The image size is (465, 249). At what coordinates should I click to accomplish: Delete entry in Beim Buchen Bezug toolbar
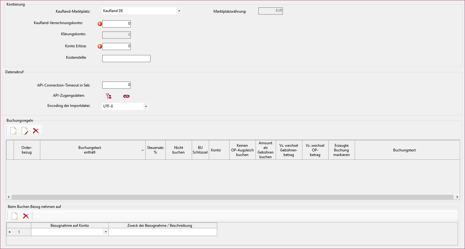pos(26,216)
